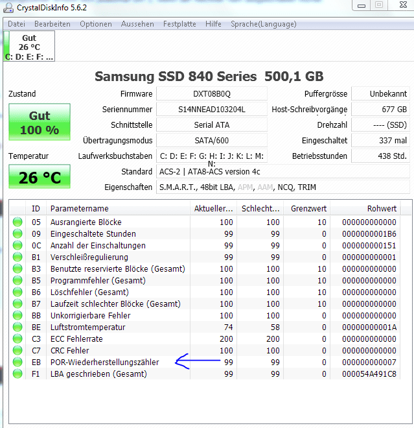Click worst value 58 of Luftstromtemperatur
414x428 pixels.
(x=275, y=327)
